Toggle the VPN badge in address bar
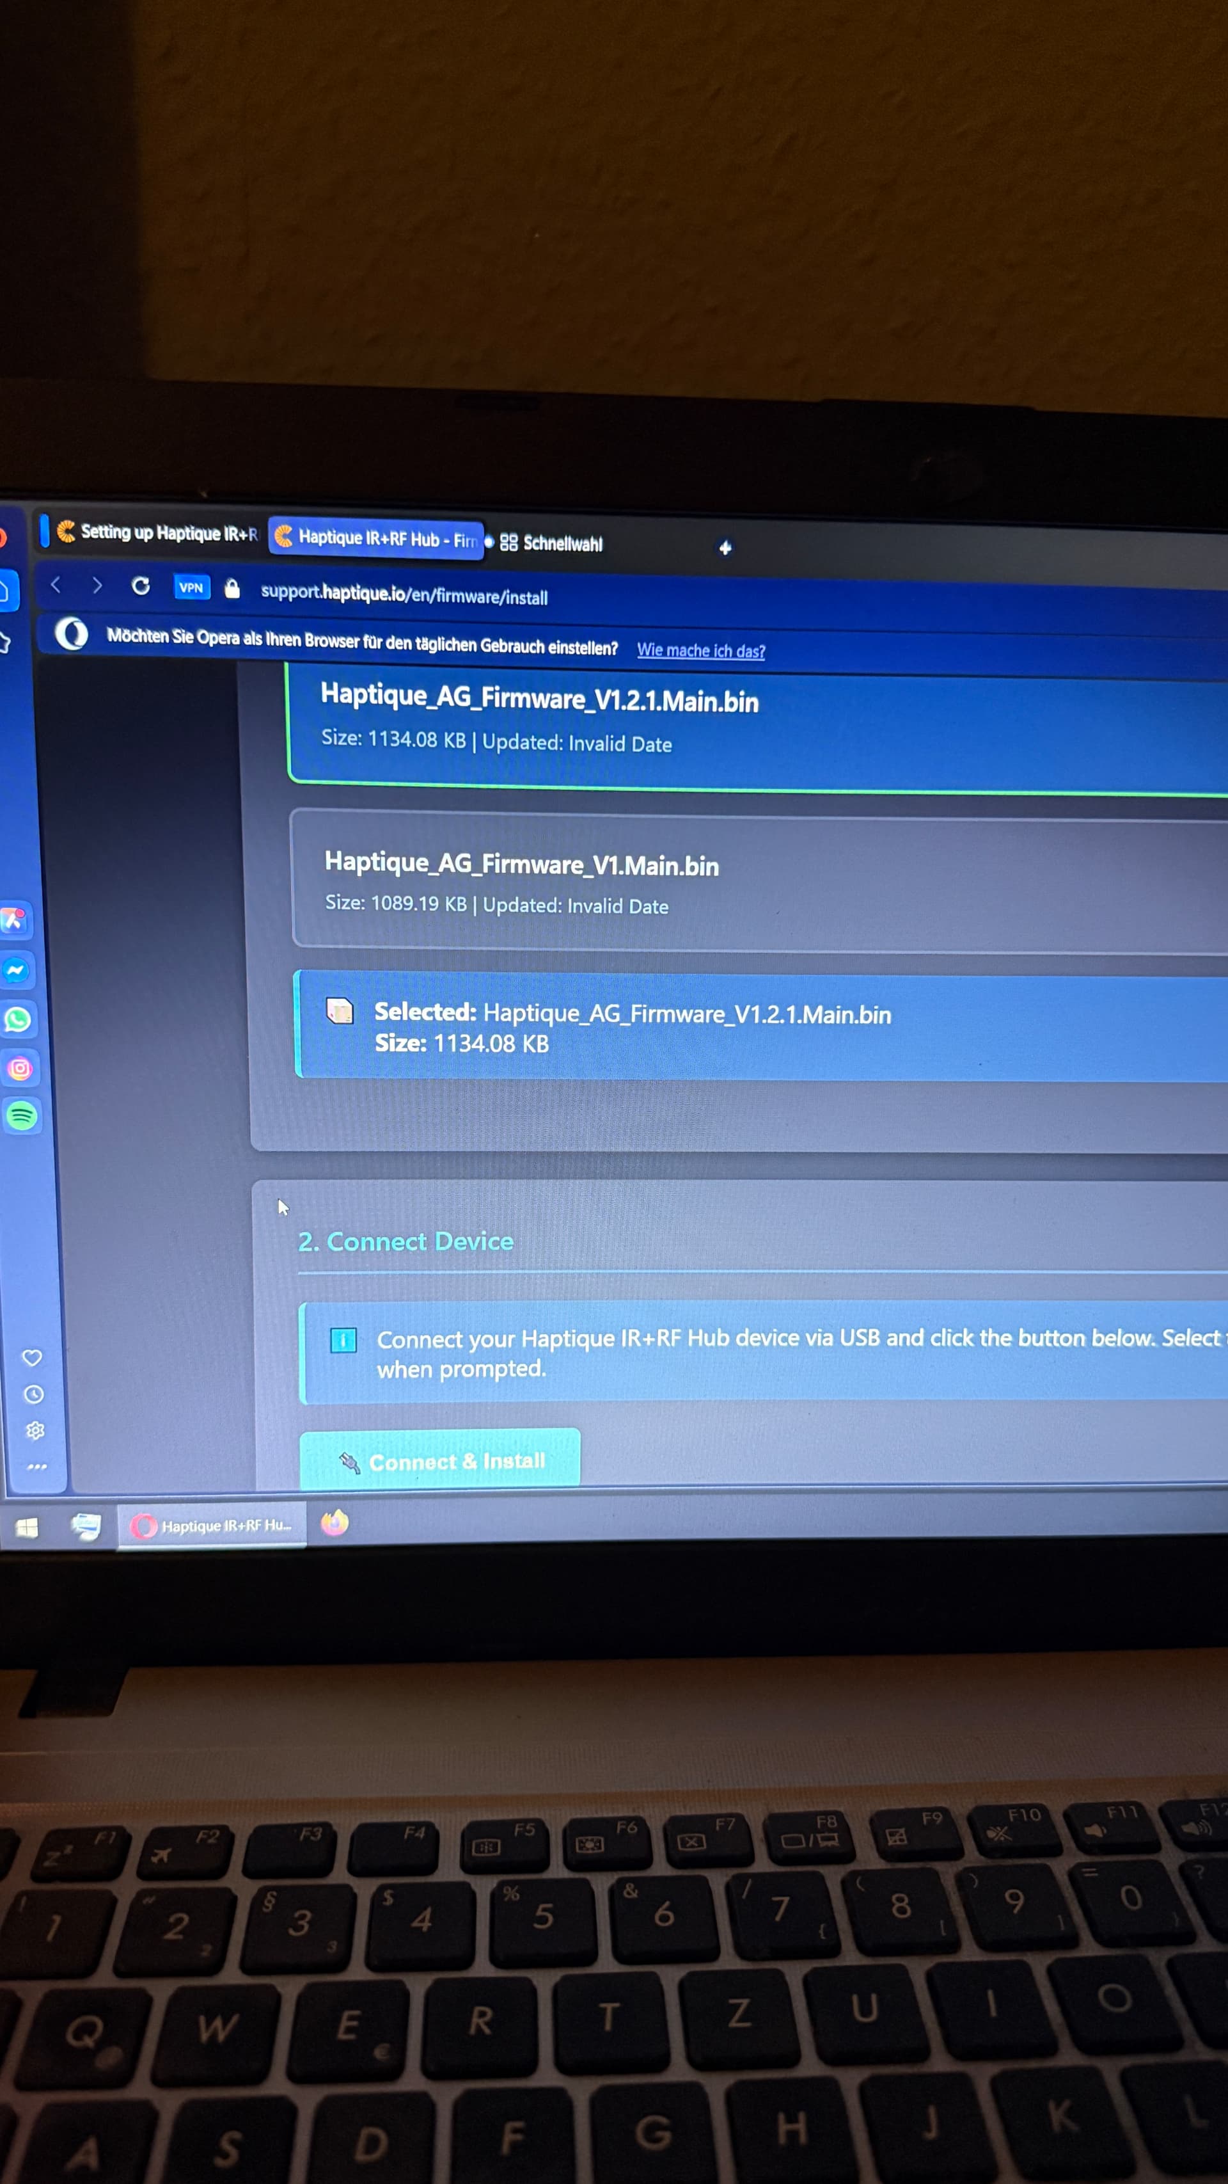Image resolution: width=1228 pixels, height=2184 pixels. pyautogui.click(x=191, y=587)
